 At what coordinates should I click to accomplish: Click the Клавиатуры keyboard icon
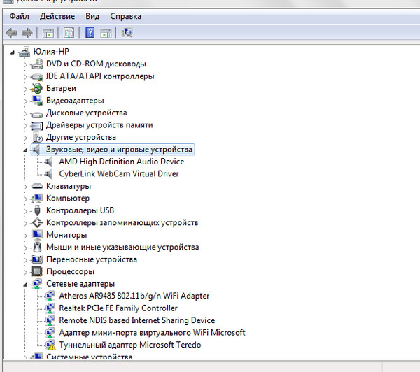tap(37, 186)
